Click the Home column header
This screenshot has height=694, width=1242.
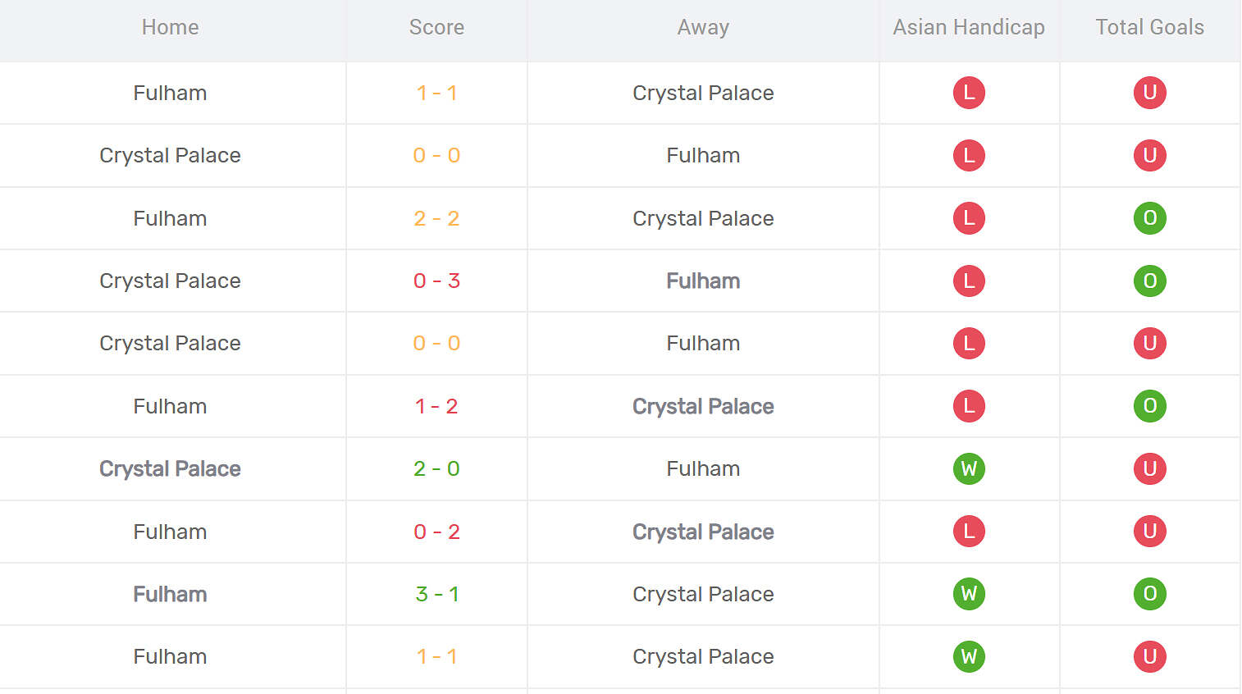pos(170,27)
